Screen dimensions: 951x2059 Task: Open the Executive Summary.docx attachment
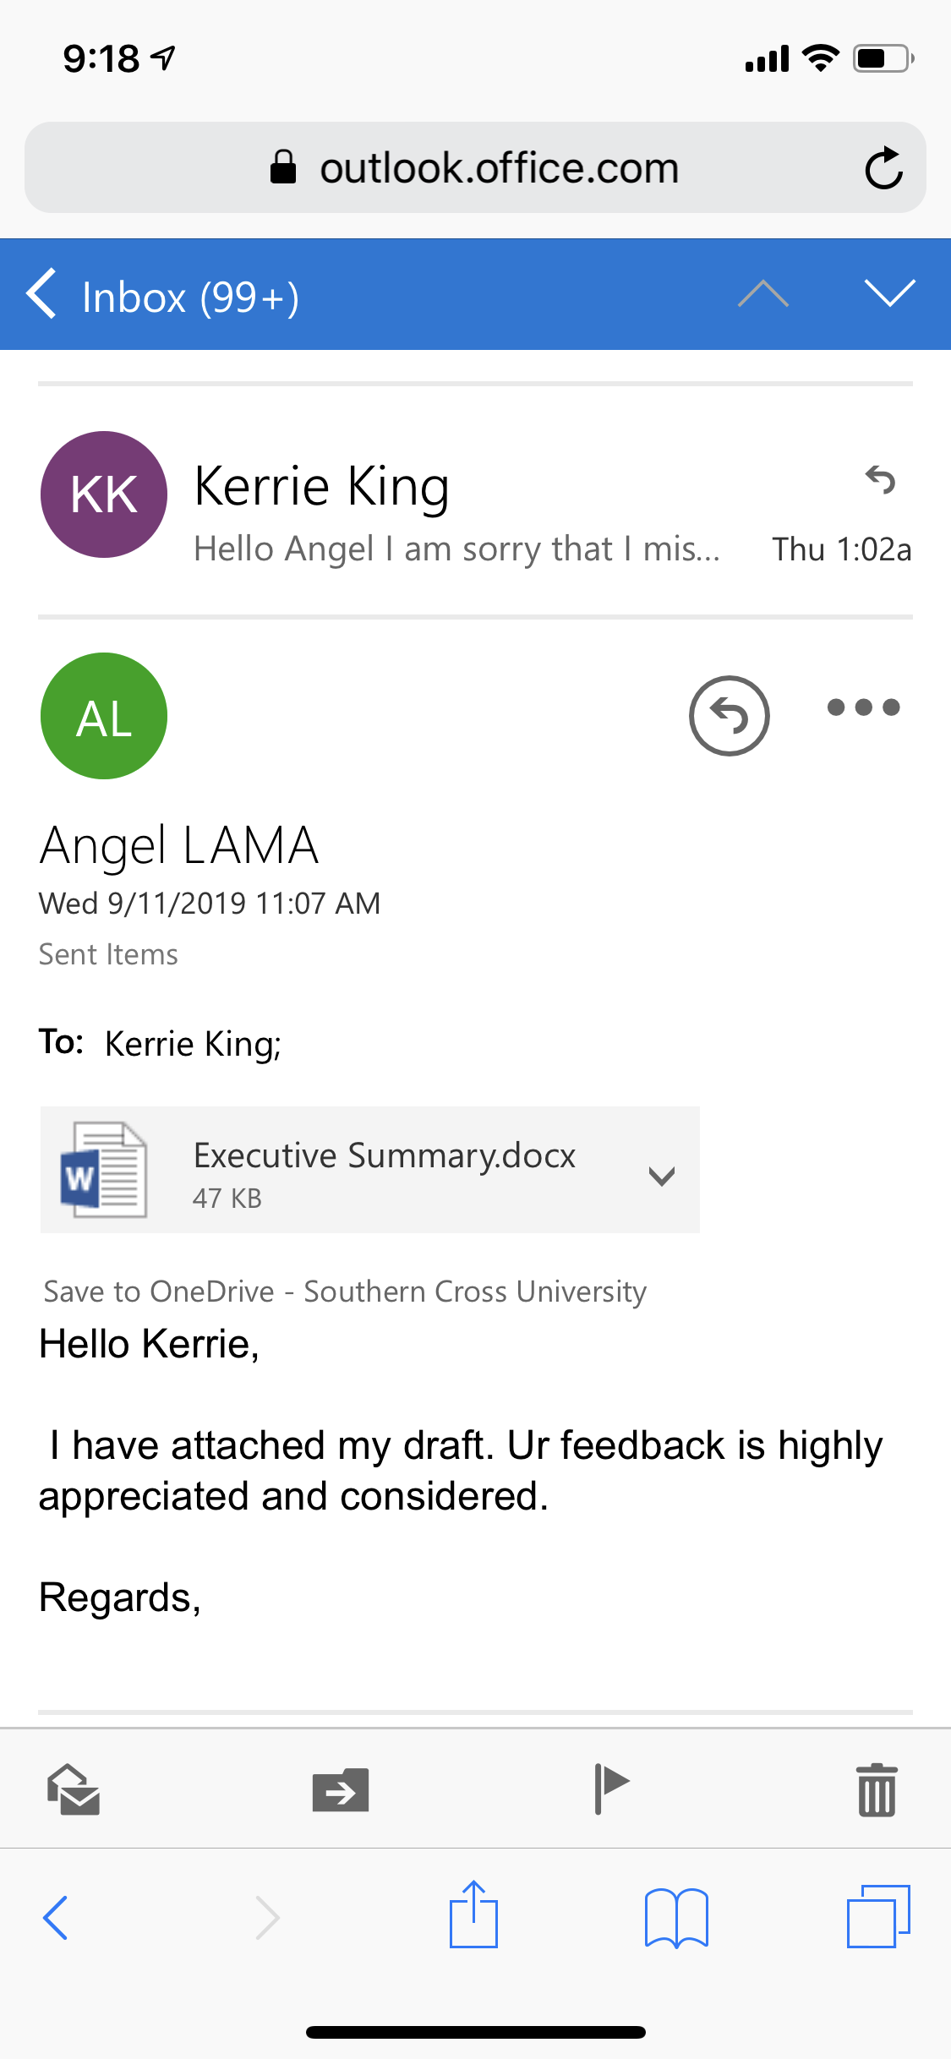(369, 1170)
